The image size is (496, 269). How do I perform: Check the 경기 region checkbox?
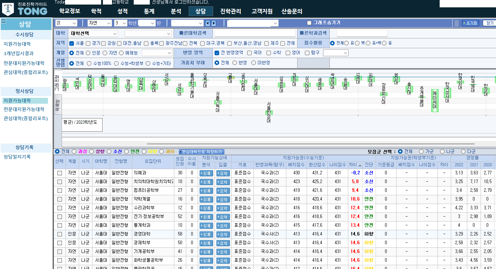88,43
